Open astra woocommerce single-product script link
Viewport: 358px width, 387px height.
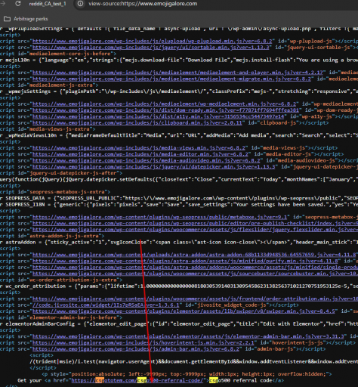click(195, 268)
